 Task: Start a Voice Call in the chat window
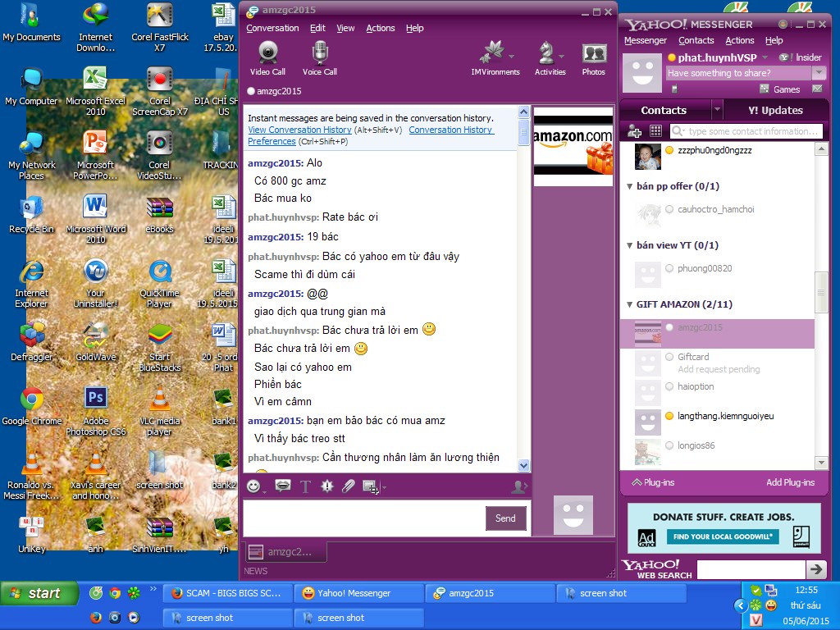pos(320,58)
